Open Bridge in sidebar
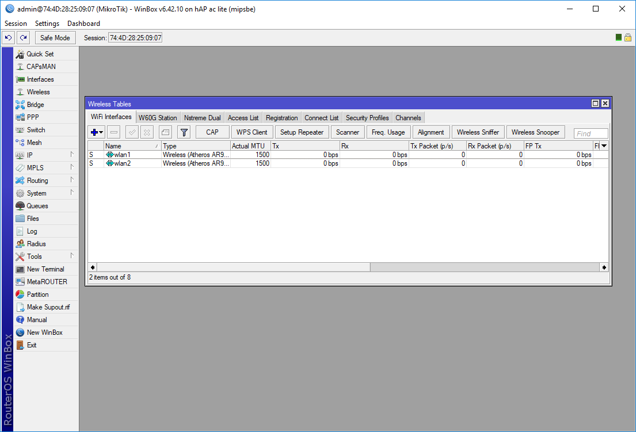The image size is (636, 432). coord(46,105)
